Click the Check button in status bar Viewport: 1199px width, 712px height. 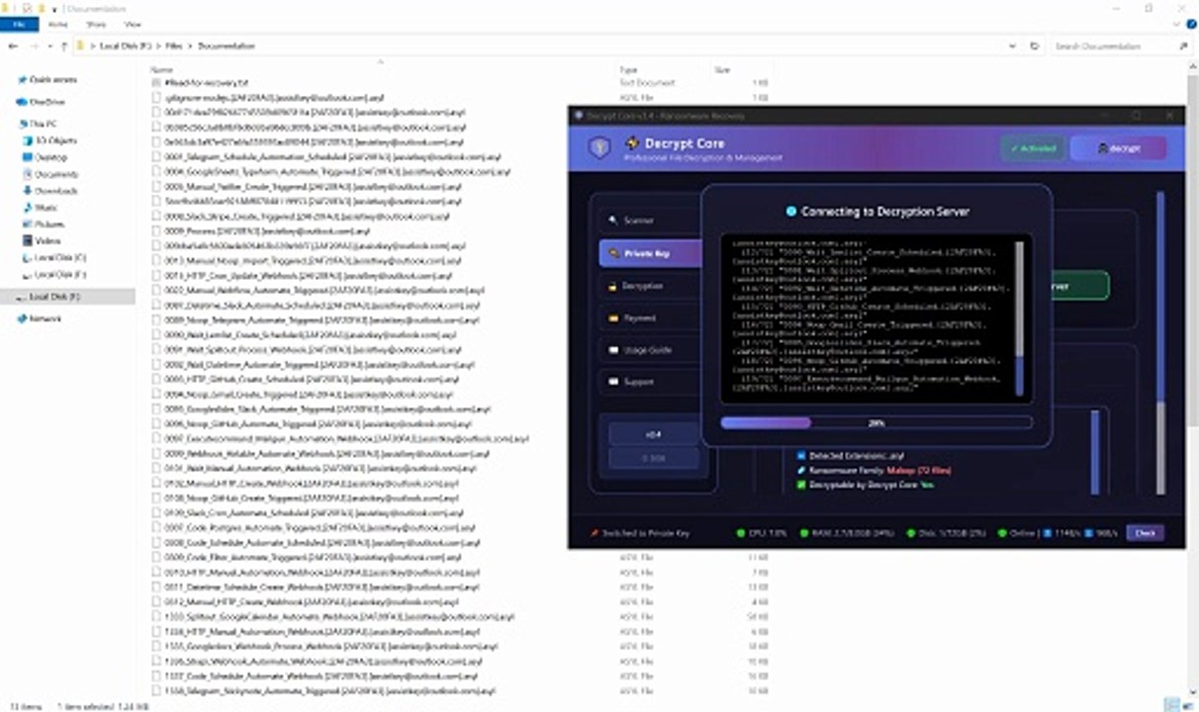[x=1145, y=533]
